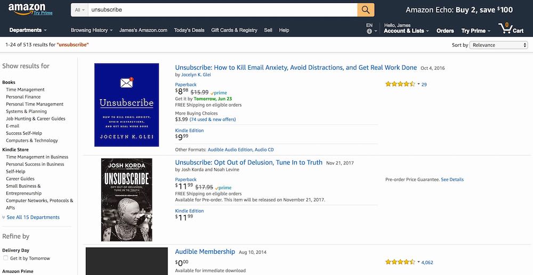Click the 74 used & new offers link
This screenshot has width=533, height=275.
(213, 119)
